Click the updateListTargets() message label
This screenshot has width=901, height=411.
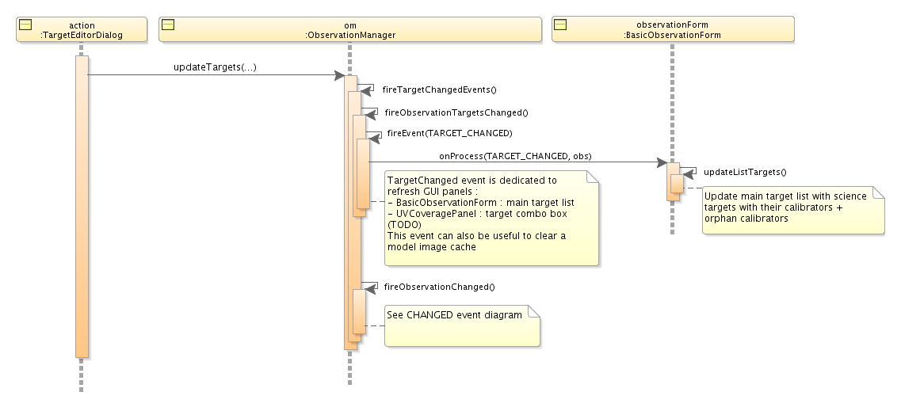pyautogui.click(x=745, y=172)
